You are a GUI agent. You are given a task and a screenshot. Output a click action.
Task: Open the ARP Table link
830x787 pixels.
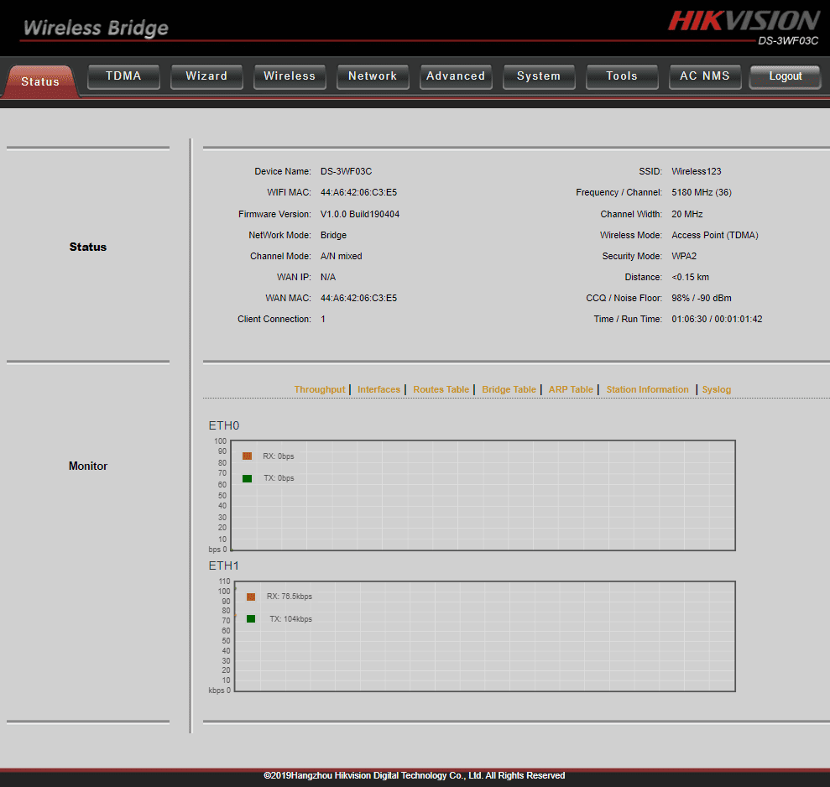(571, 389)
